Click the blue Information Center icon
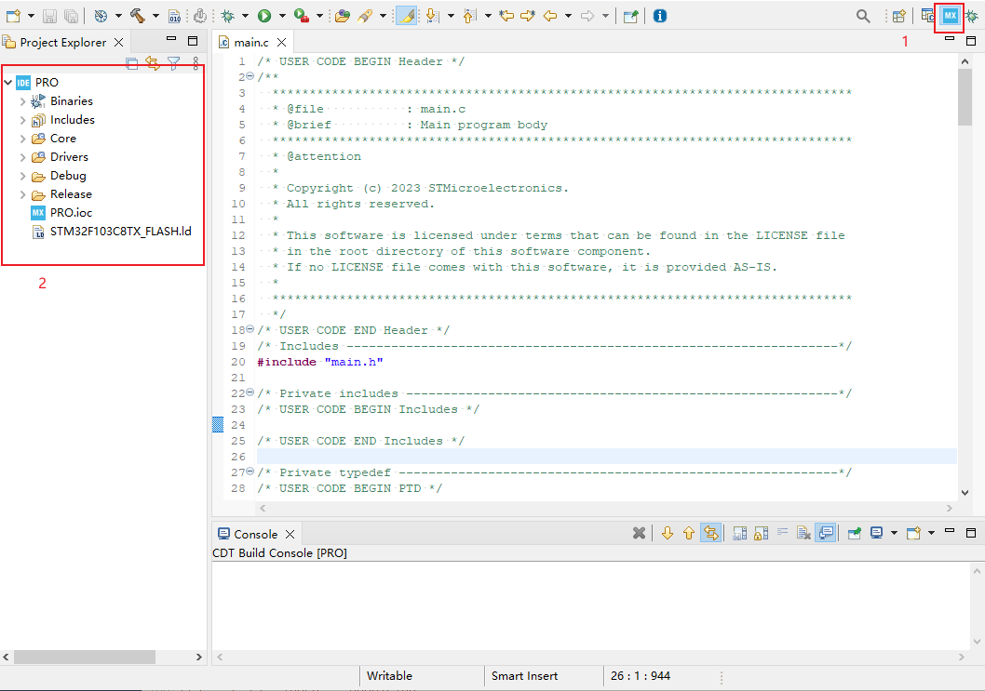 [x=659, y=16]
